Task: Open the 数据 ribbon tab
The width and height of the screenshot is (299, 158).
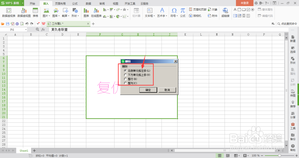Action: pos(88,3)
